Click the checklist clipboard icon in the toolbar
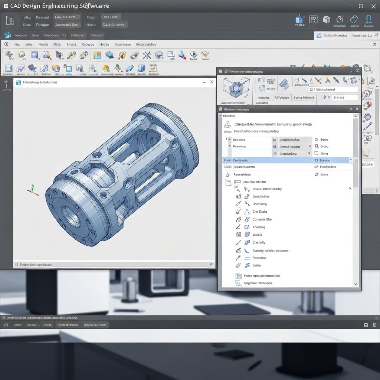Viewport: 380px width, 380px height. click(x=153, y=68)
